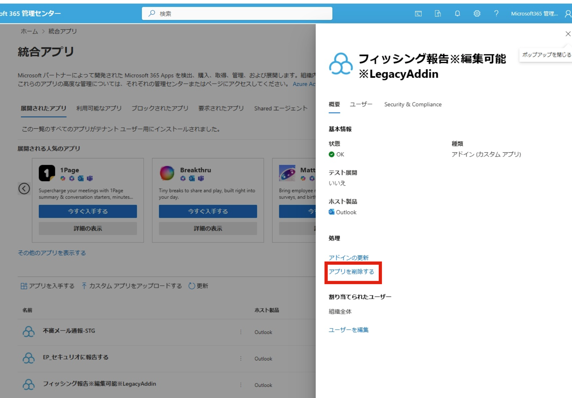Click アドイン (カスタム アプリ) type value
Viewport: 572px width, 398px height.
pyautogui.click(x=486, y=154)
